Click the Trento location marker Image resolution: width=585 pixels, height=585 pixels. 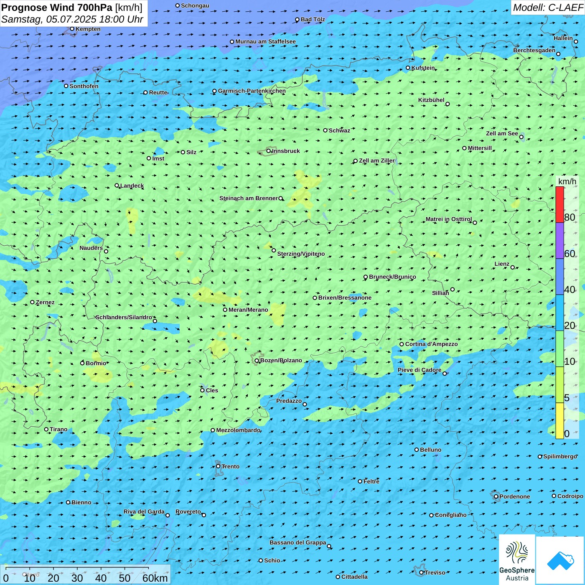tap(218, 466)
